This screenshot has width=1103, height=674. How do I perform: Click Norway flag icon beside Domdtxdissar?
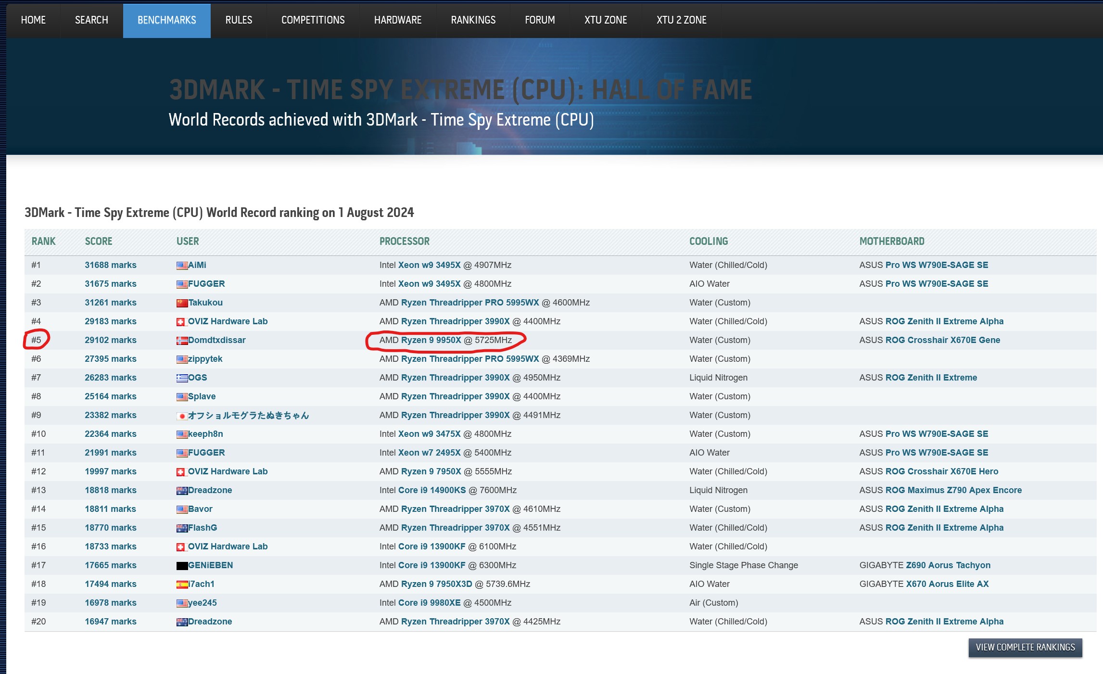(x=182, y=341)
